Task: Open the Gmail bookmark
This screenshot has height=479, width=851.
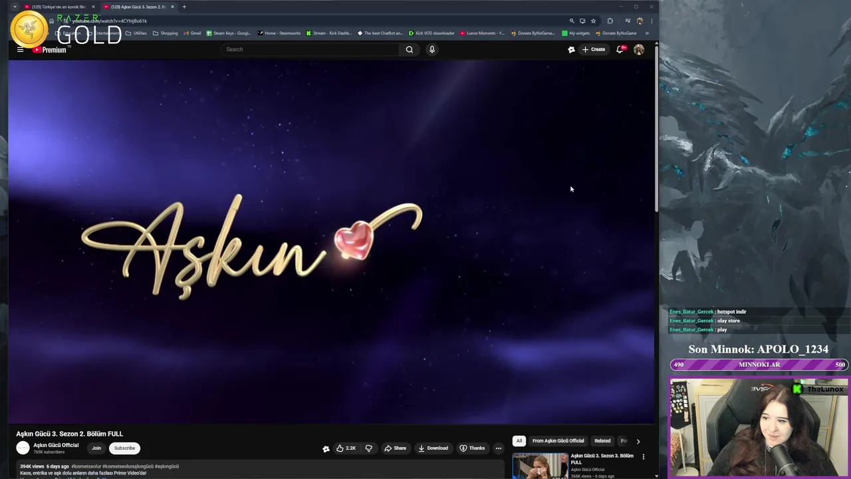Action: click(x=192, y=33)
